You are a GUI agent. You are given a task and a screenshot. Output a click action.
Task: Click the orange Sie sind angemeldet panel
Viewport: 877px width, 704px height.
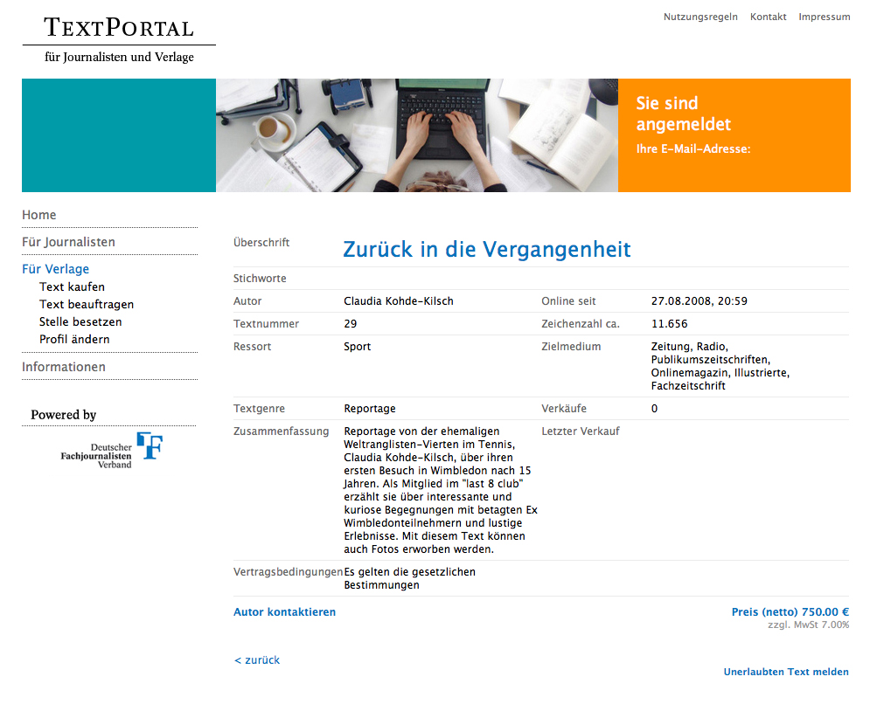[x=734, y=135]
